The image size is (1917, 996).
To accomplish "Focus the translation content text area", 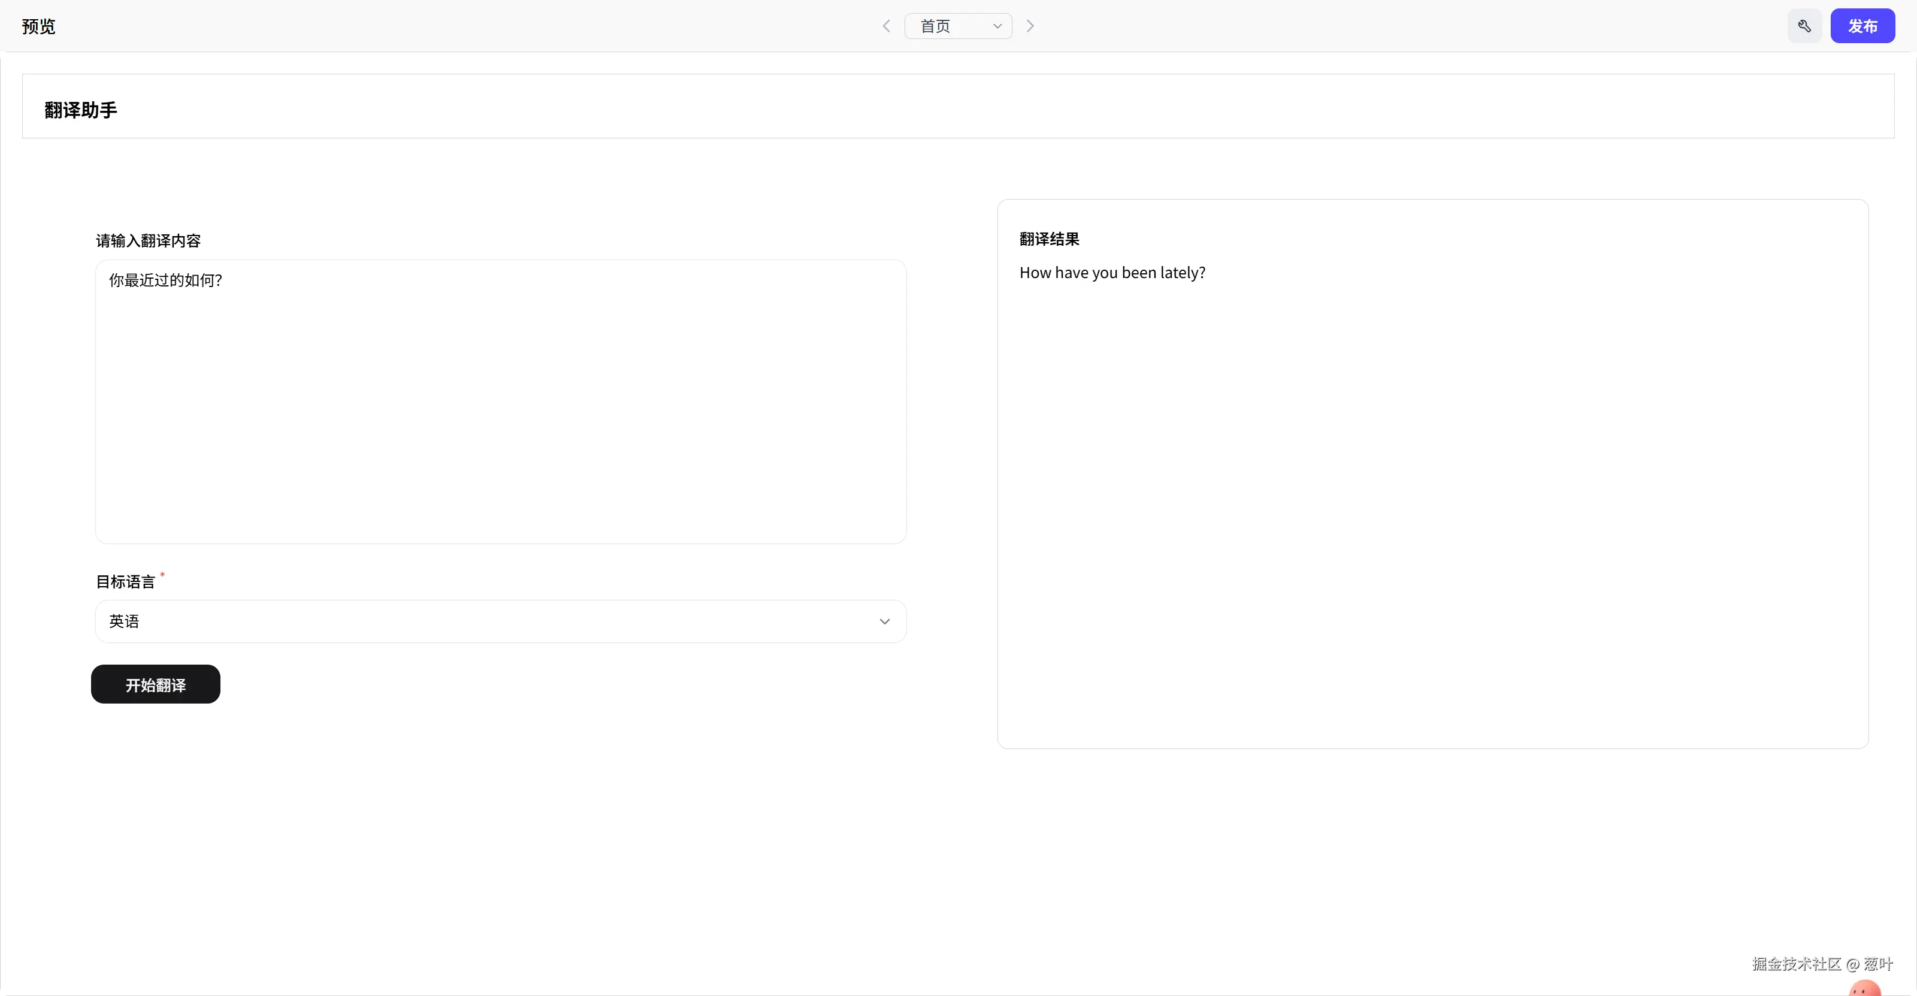I will click(500, 417).
